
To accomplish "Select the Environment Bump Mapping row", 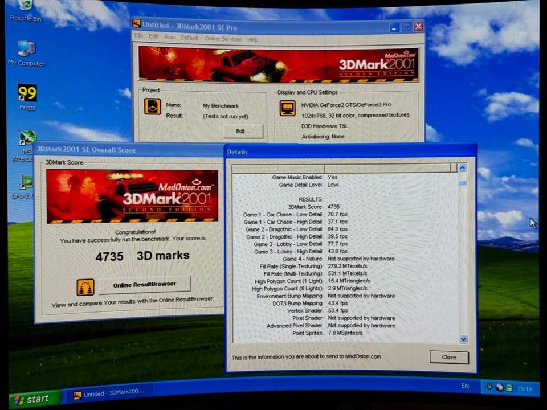I will (345, 296).
